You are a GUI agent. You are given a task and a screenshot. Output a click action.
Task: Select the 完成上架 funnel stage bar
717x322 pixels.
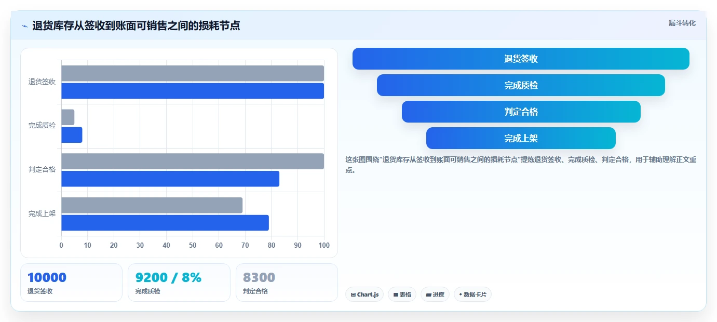tap(521, 138)
